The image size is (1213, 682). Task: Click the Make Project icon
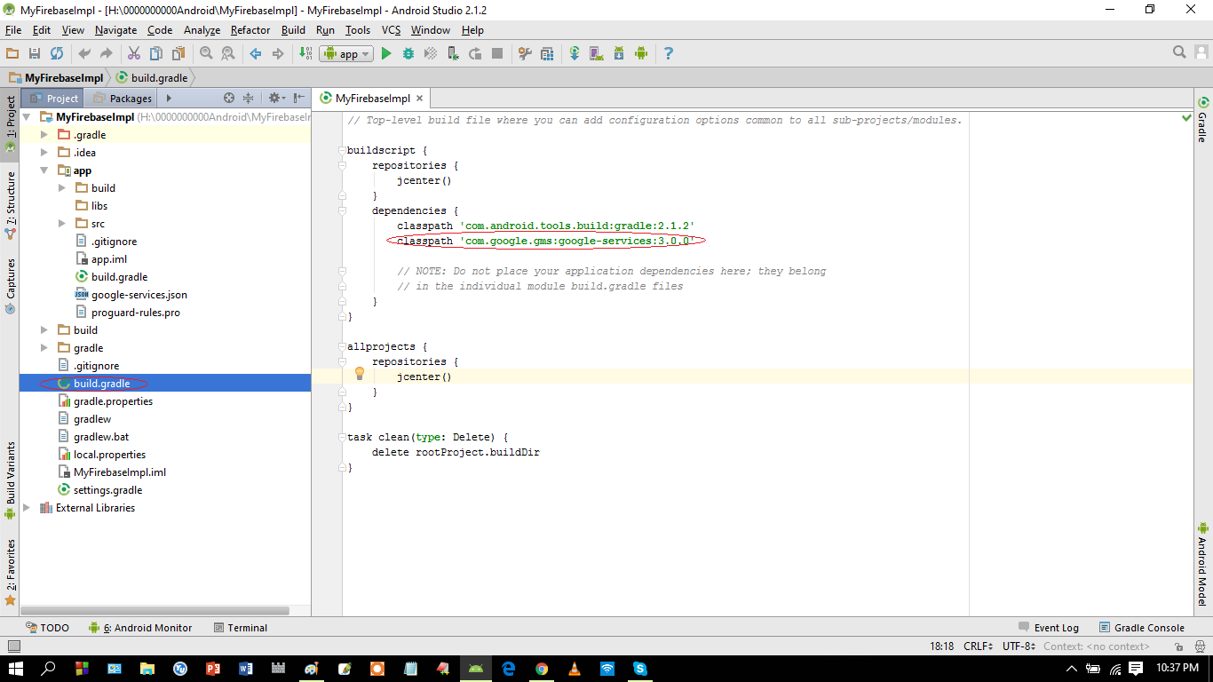coord(305,54)
